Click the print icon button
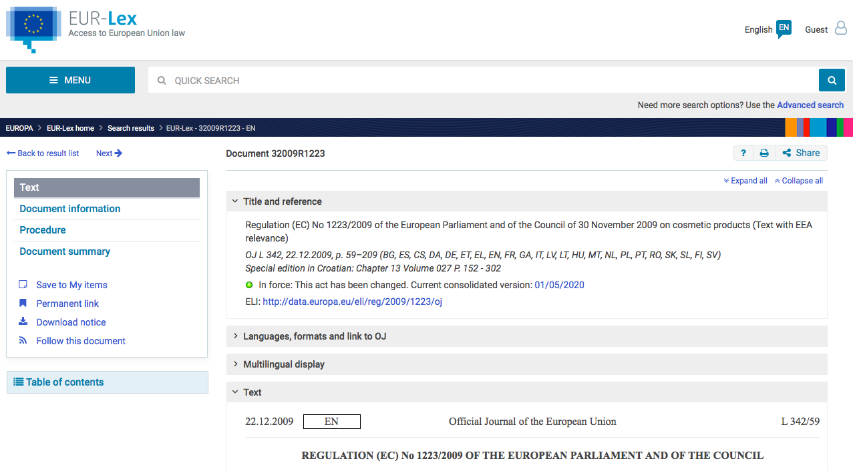 click(764, 153)
